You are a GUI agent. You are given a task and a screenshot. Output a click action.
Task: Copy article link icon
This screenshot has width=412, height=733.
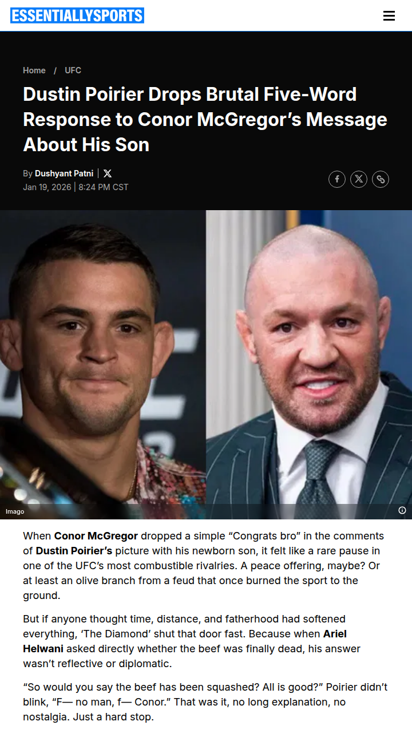pyautogui.click(x=381, y=179)
